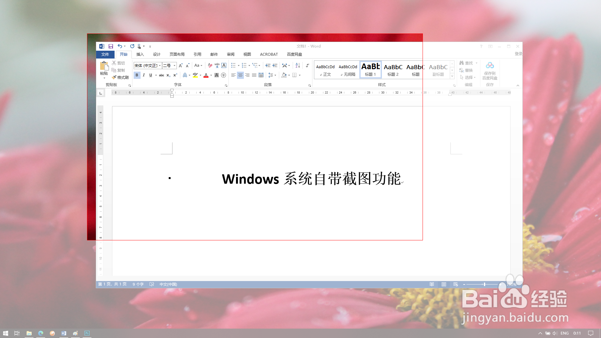Screen dimensions: 601x338
Task: Apply superscript formatting
Action: click(x=175, y=75)
